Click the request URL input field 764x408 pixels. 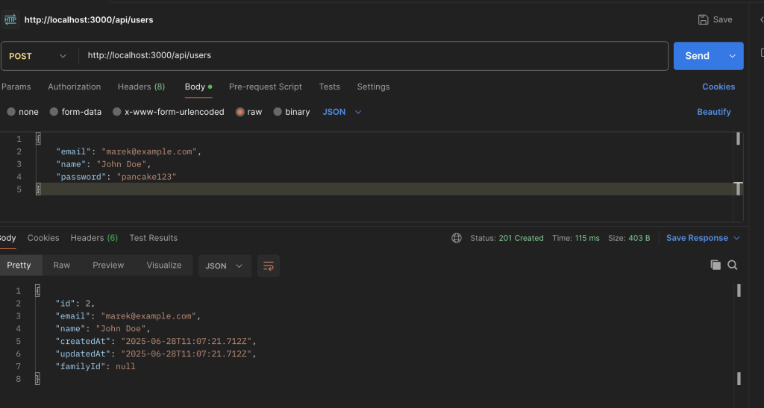[x=373, y=56]
